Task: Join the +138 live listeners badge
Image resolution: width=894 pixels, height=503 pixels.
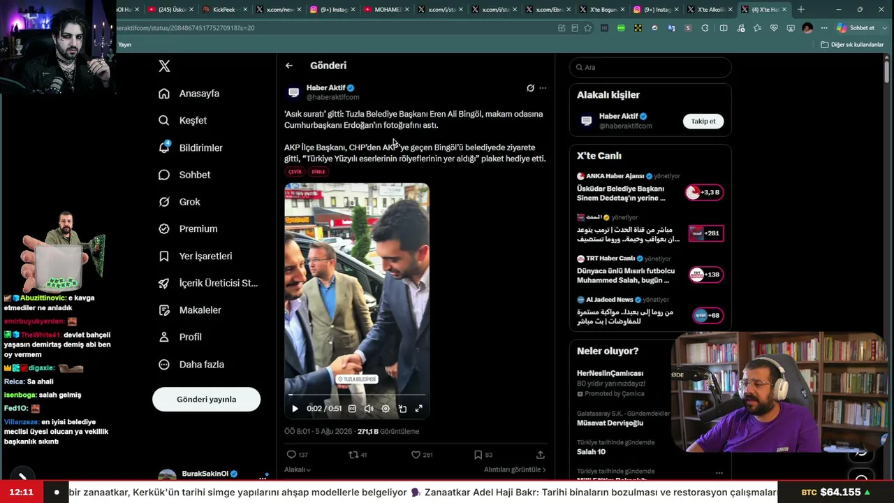Action: click(x=706, y=275)
